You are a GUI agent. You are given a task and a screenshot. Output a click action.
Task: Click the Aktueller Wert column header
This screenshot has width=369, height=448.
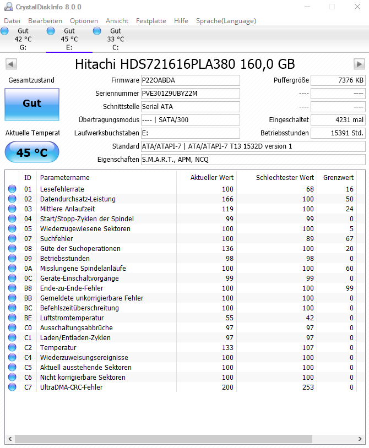(207, 177)
